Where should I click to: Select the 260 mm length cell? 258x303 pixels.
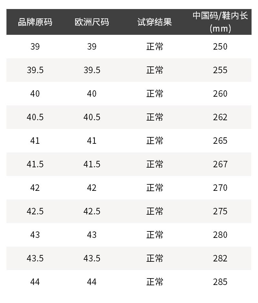click(x=220, y=94)
